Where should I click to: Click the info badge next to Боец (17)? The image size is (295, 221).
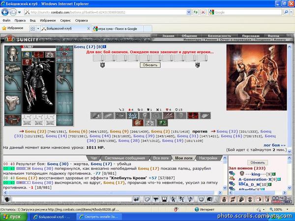(104, 47)
